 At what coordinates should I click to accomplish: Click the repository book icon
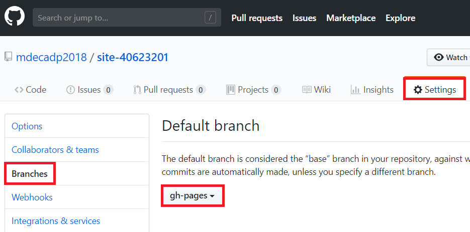click(9, 57)
